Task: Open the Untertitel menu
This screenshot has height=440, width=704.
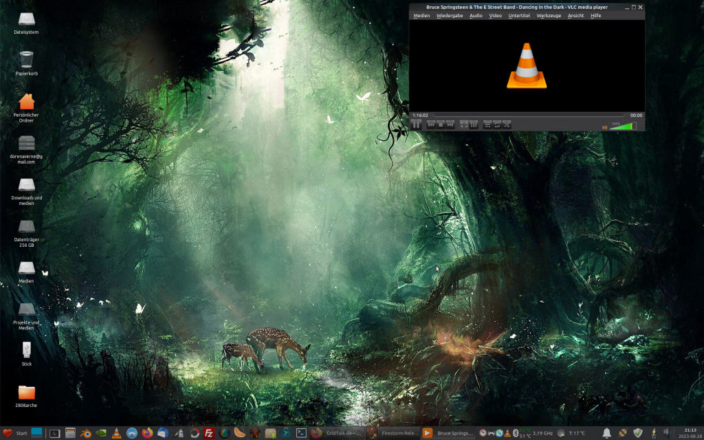Action: (x=519, y=15)
